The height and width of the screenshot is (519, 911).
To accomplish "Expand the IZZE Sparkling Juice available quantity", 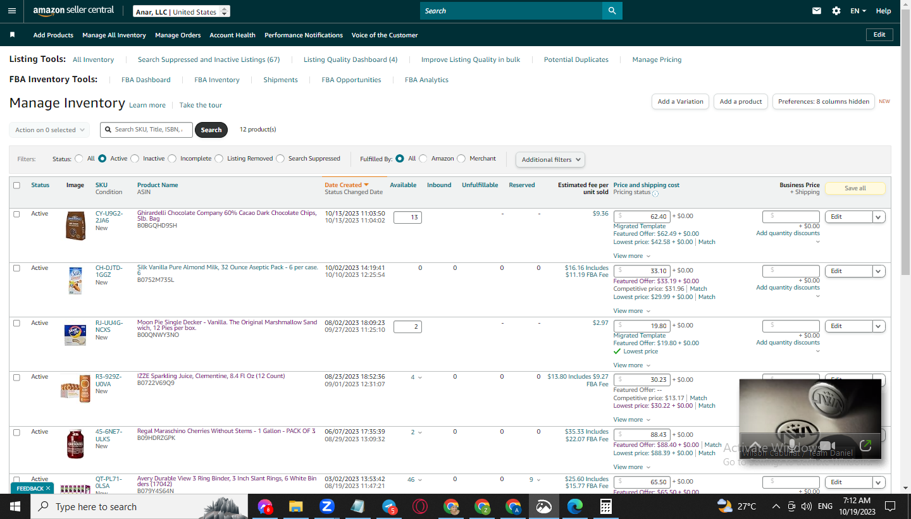I will 416,377.
